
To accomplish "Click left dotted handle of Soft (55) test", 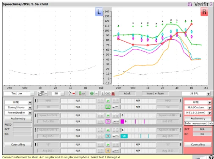I will point(36,116).
